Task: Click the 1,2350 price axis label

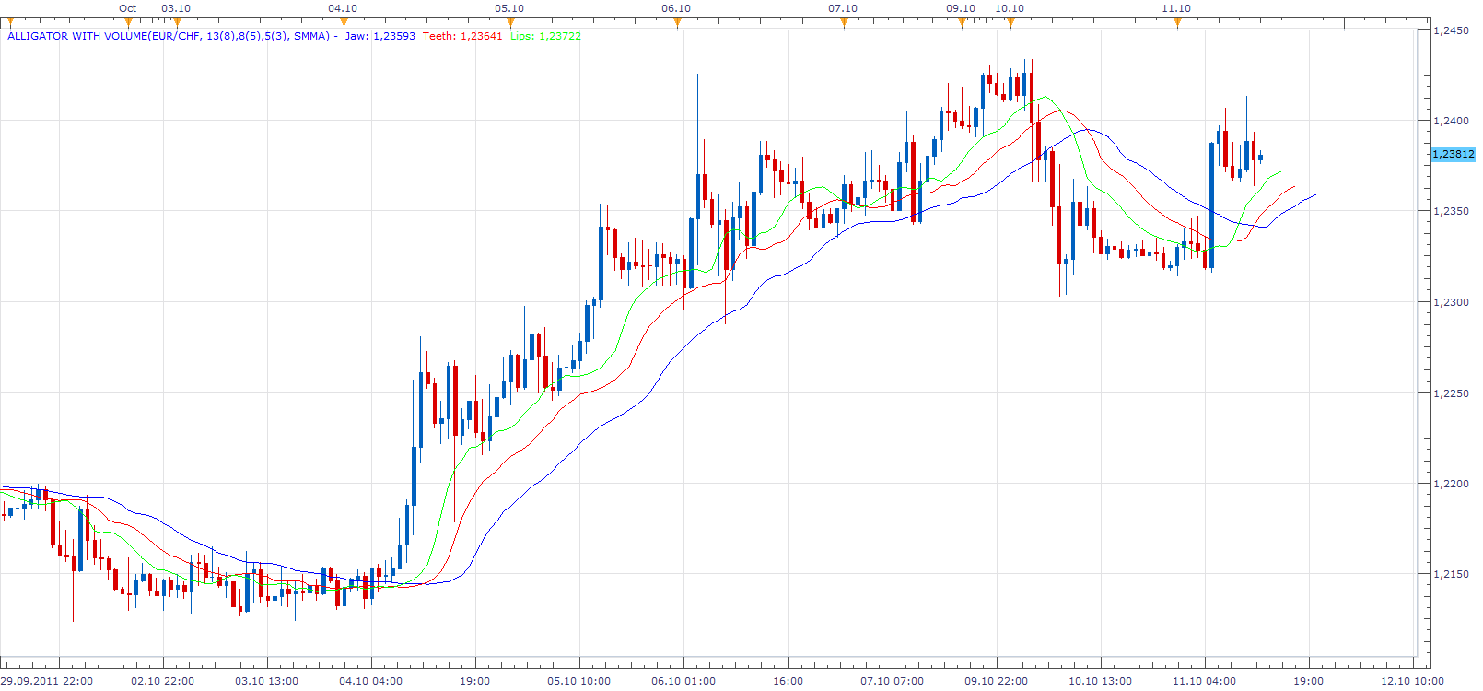Action: point(1451,211)
